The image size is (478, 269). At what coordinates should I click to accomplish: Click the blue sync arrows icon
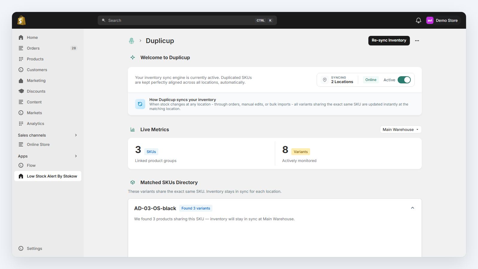point(140,104)
